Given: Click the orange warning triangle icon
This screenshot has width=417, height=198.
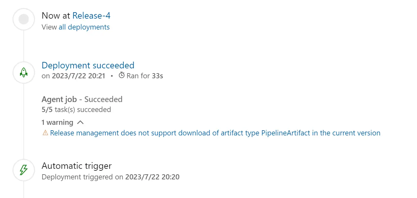Looking at the screenshot, I should tap(45, 133).
